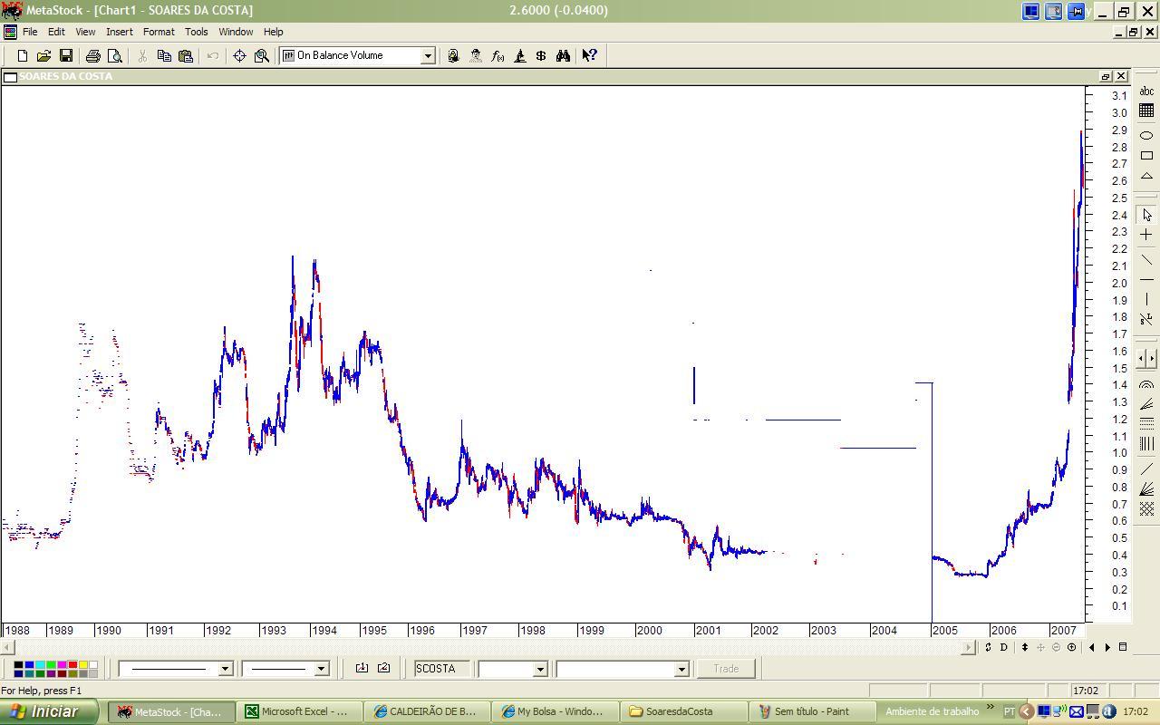The height and width of the screenshot is (725, 1160).
Task: Open the Window menu
Action: [236, 32]
